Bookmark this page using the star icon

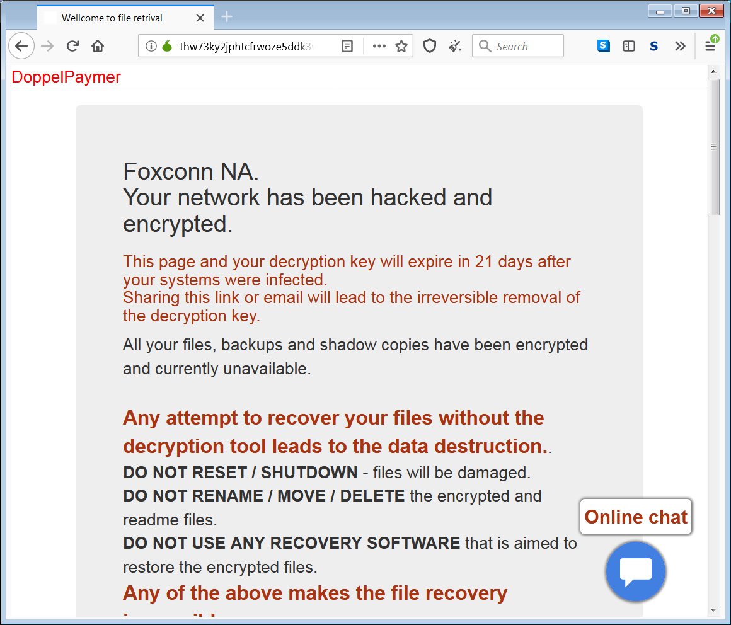click(x=401, y=45)
